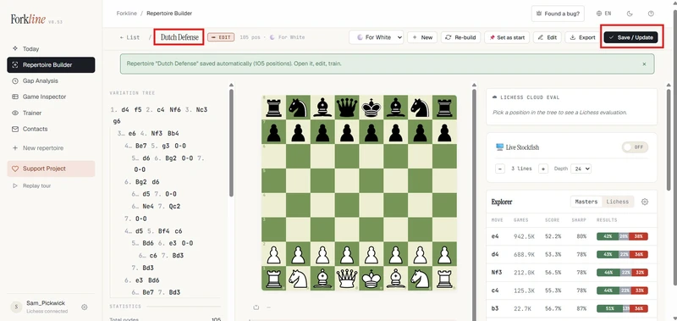
Task: Click the Dutch Defense repertoire title
Action: [x=179, y=37]
